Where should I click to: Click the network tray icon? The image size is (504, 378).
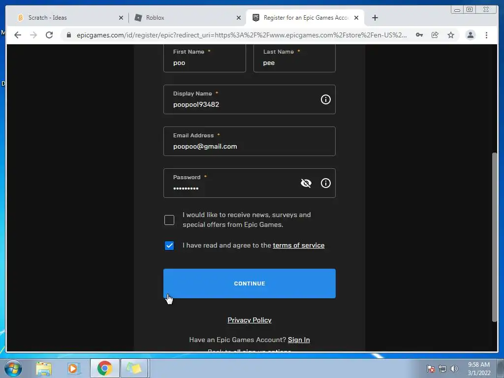click(x=442, y=369)
